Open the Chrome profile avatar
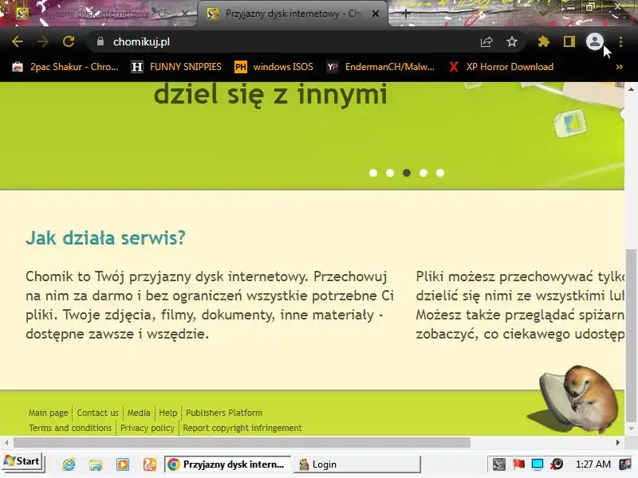 594,41
